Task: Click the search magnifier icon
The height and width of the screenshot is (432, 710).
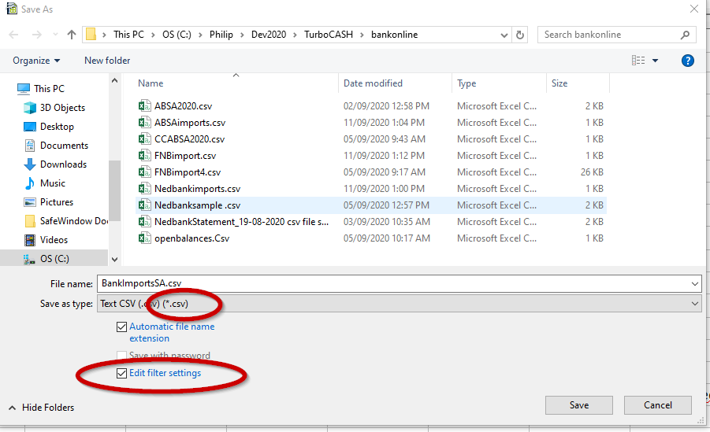Action: click(686, 35)
